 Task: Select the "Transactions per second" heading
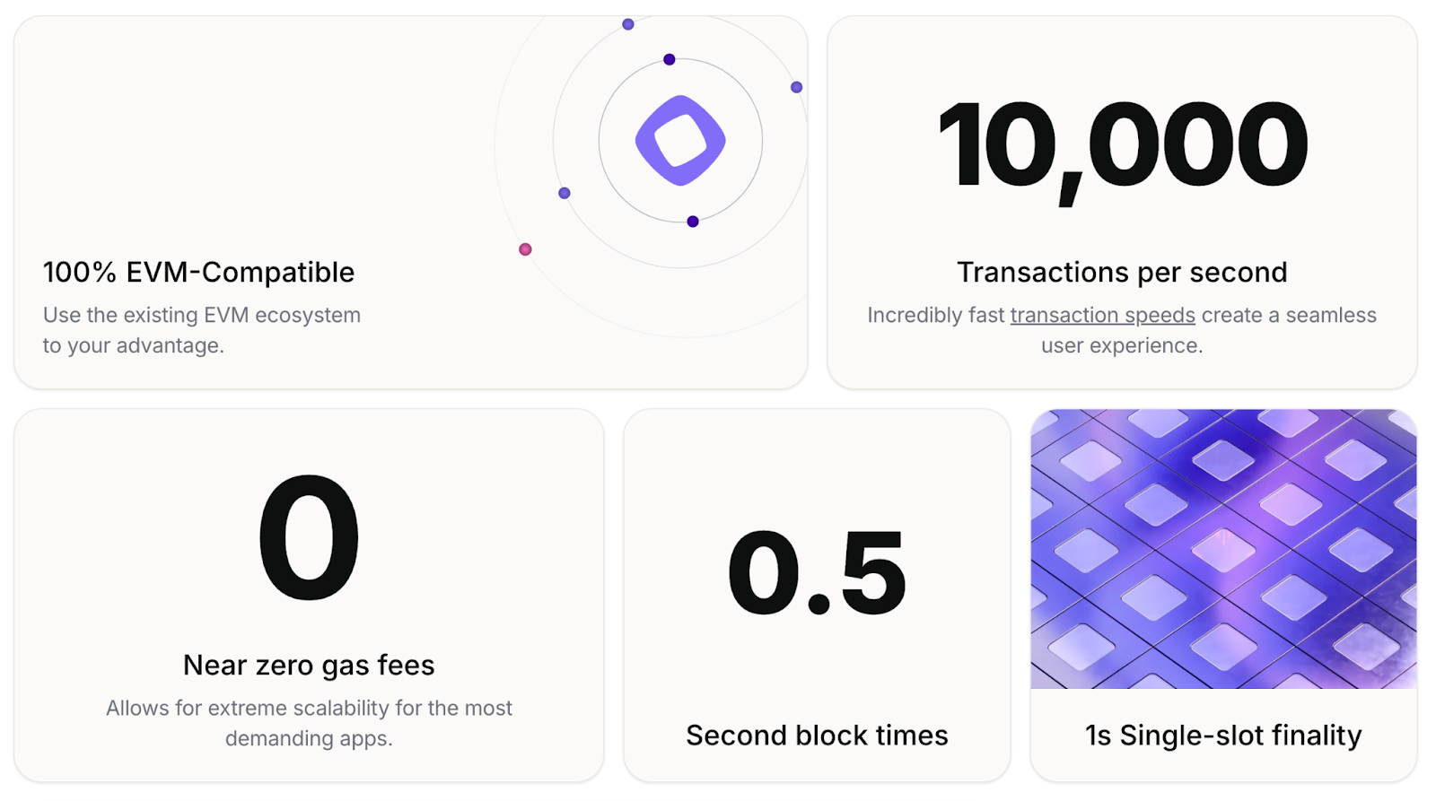click(1122, 272)
